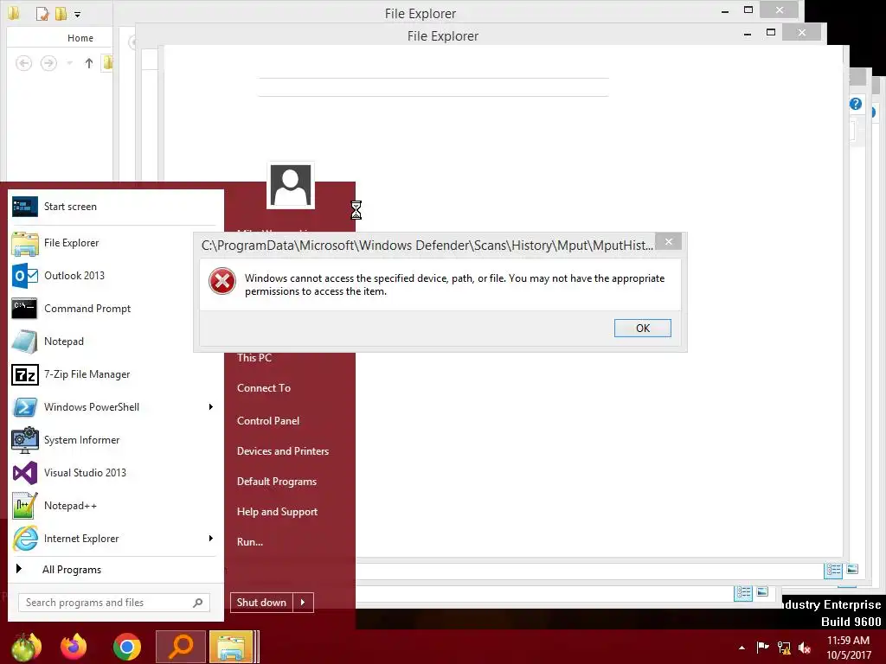
Task: Click OK in the access error dialog
Action: 643,328
